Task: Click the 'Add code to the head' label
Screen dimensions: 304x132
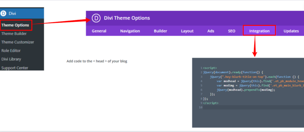Action: (x=97, y=61)
